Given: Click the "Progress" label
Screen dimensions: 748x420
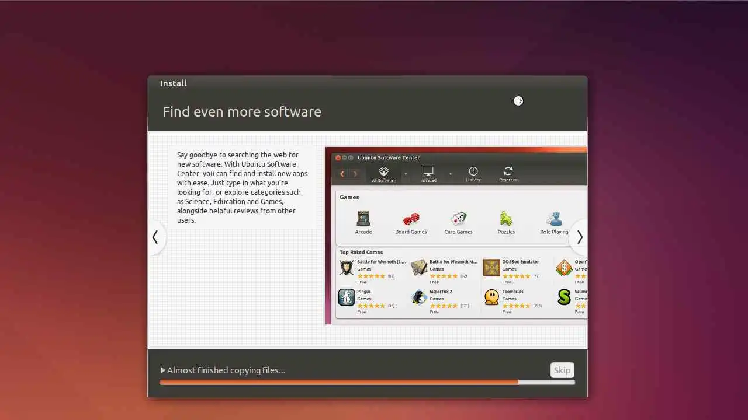Looking at the screenshot, I should [508, 180].
